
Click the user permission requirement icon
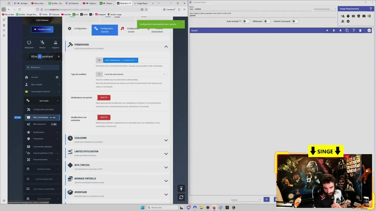[343, 16]
